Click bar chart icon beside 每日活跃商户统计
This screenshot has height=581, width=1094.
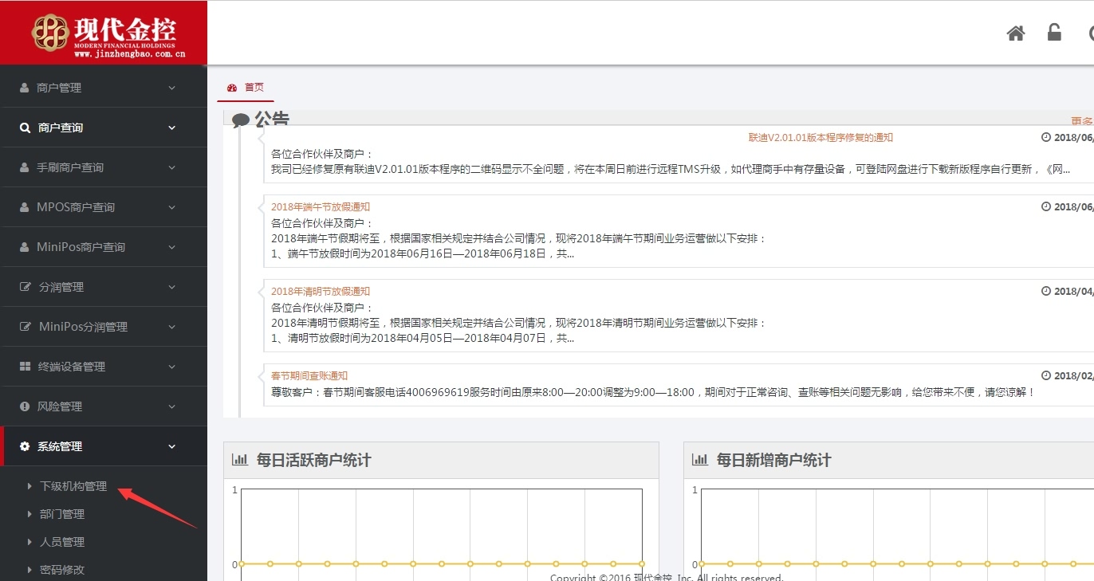[239, 460]
